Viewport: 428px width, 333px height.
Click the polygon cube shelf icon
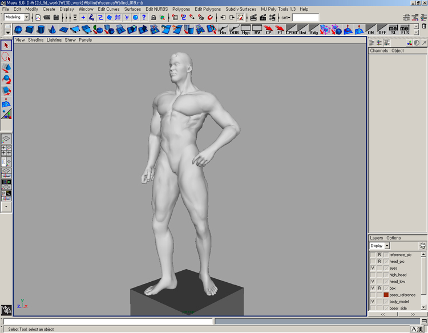pyautogui.click(x=30, y=30)
